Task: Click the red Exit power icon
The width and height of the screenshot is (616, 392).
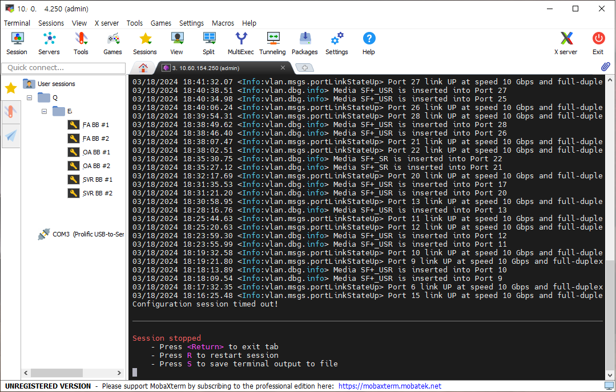Action: pos(598,43)
